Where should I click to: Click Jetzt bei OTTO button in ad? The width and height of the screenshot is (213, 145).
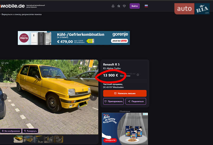point(119,41)
